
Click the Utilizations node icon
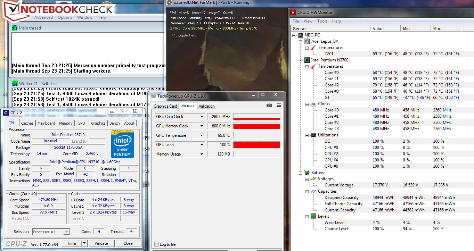click(x=313, y=135)
